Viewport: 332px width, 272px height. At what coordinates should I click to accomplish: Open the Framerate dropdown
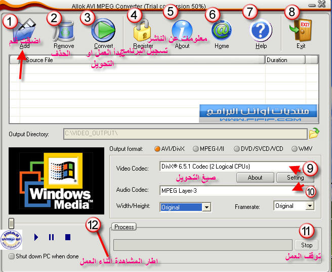click(310, 206)
